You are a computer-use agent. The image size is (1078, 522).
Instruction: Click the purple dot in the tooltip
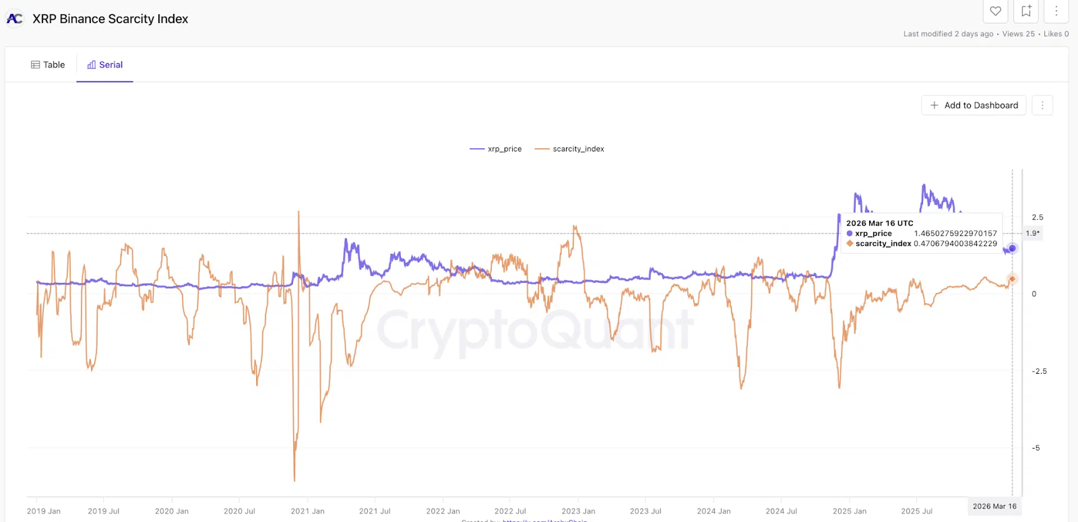point(850,234)
